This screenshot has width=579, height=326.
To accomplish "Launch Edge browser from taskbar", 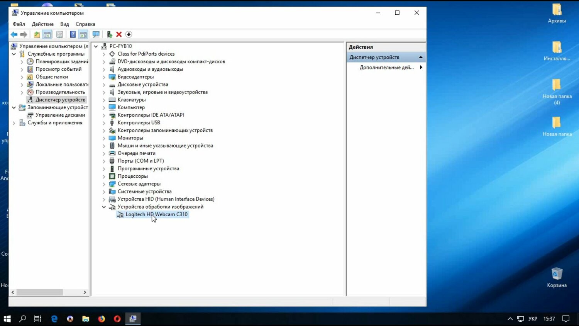I will pyautogui.click(x=54, y=319).
